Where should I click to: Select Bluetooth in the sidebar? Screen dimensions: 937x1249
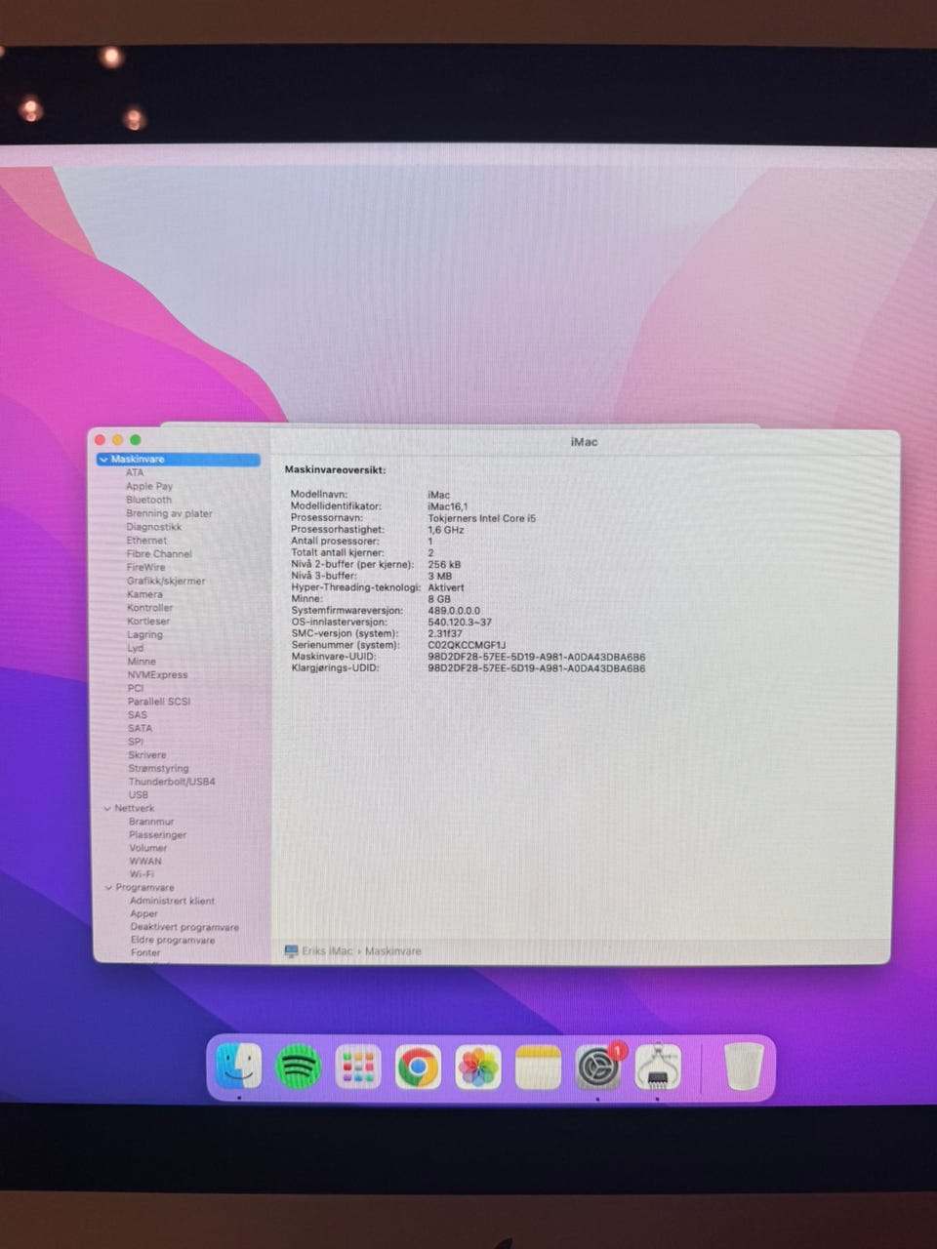tap(148, 500)
